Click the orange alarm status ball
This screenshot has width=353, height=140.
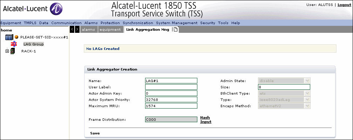pyautogui.click(x=16, y=37)
